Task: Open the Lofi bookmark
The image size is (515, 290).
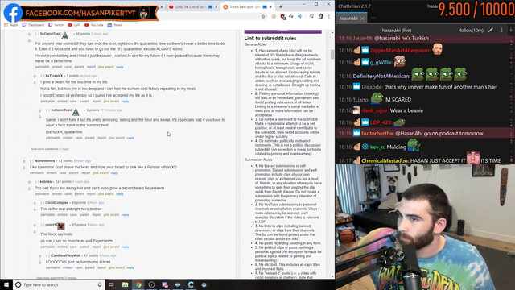Action: tap(74, 25)
